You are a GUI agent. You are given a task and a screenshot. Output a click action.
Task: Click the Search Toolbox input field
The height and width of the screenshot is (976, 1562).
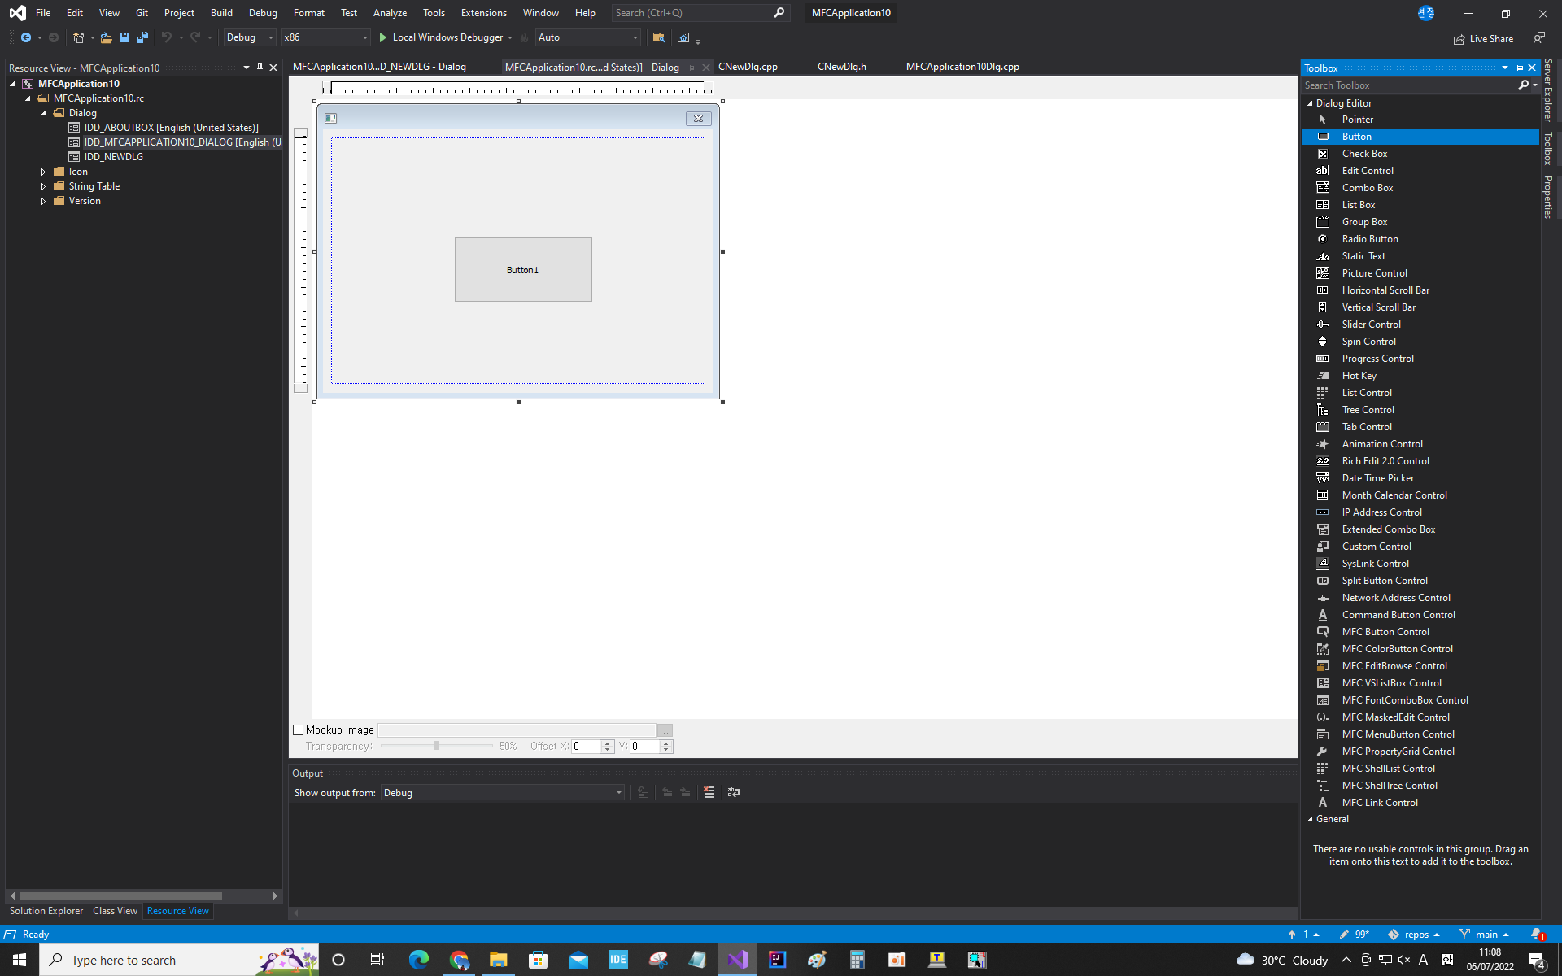click(1411, 85)
